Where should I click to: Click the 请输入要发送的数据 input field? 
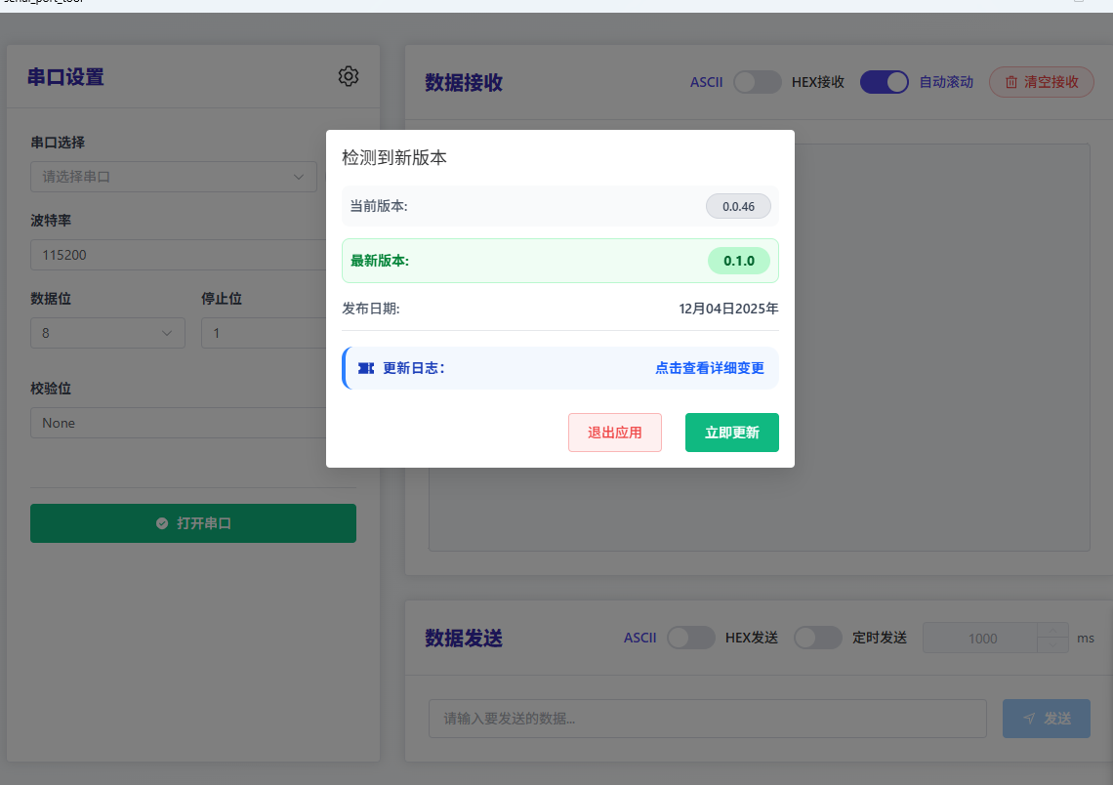point(708,718)
